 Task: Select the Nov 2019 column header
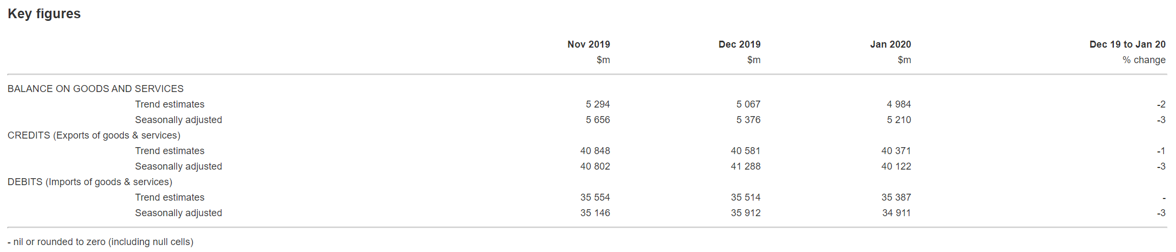[x=588, y=44]
